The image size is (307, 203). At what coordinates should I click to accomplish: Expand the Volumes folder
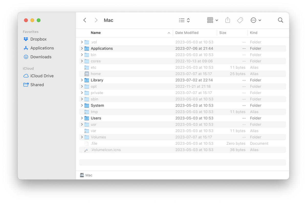[x=82, y=137]
